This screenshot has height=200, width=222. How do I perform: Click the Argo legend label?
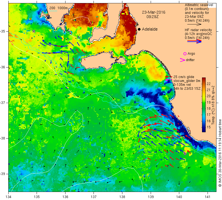191,54
